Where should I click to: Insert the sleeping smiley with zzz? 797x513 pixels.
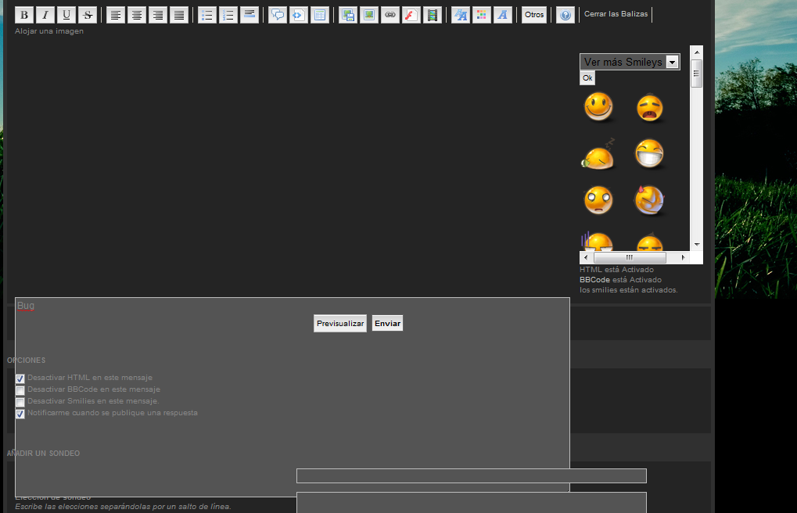tap(598, 154)
